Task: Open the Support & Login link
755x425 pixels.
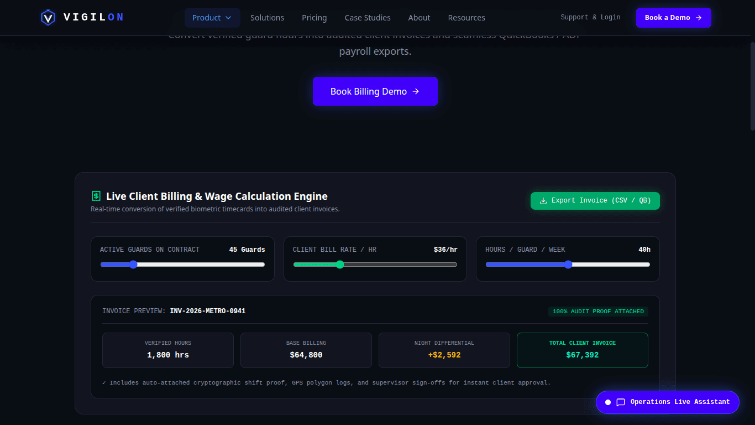Action: (590, 17)
